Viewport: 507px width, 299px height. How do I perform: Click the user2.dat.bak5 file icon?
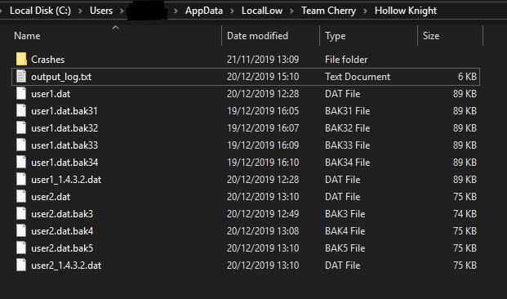(21, 248)
